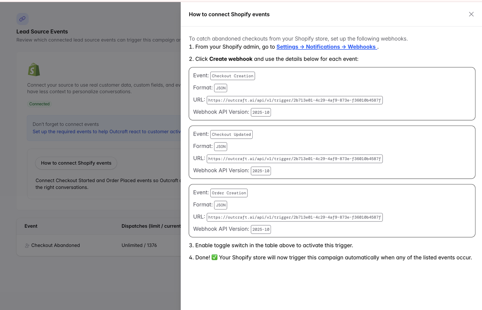Click 2025-10 API version in Checkout Creation box

tap(261, 112)
